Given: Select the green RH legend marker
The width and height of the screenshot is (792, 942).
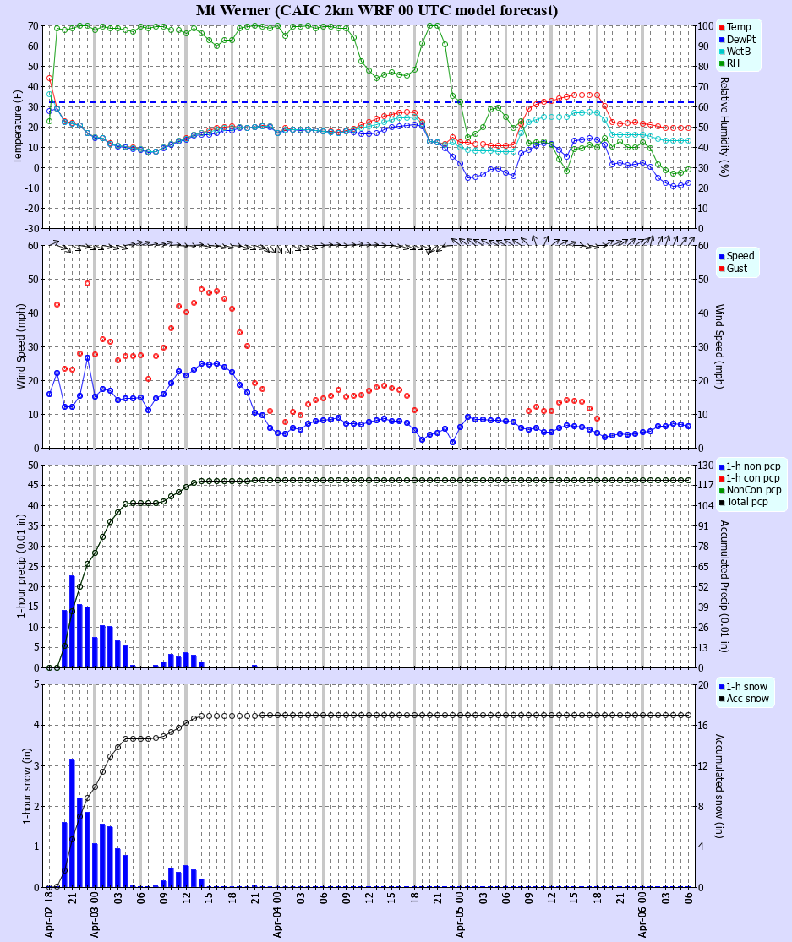Looking at the screenshot, I should coord(723,62).
